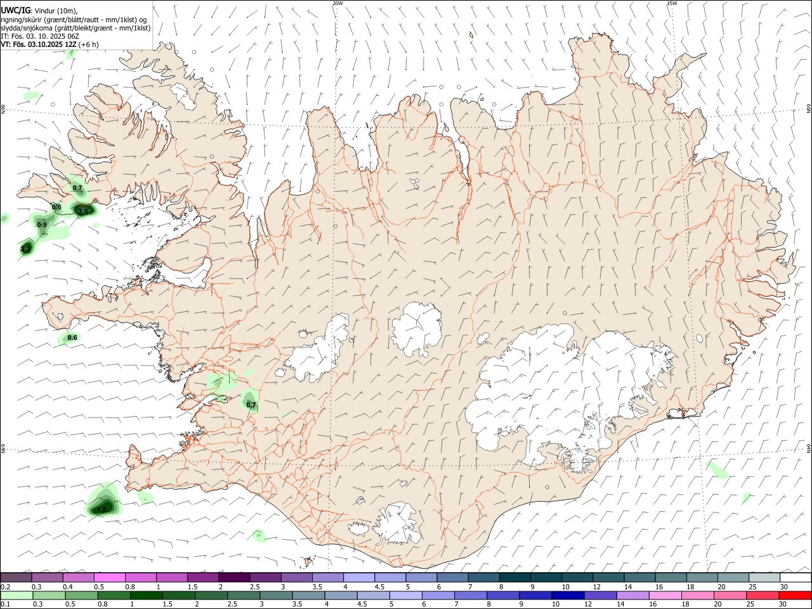This screenshot has height=609, width=812.
Task: Click the "0.9" precipitation value on the map
Action: 42,225
